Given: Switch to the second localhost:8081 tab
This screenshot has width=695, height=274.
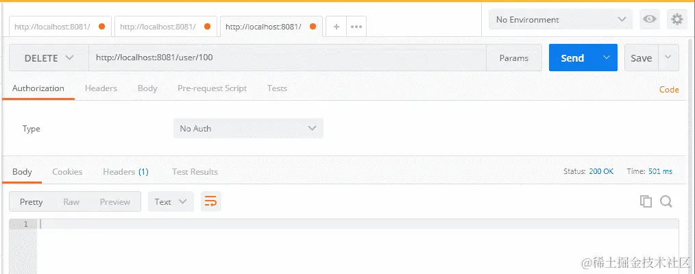Looking at the screenshot, I should point(166,27).
